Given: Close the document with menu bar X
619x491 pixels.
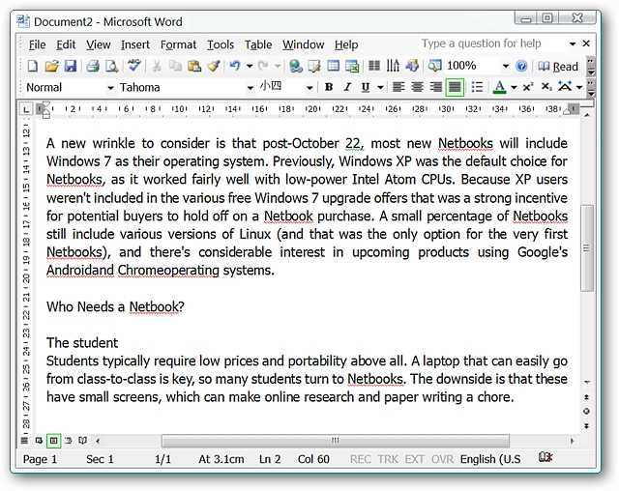Looking at the screenshot, I should [586, 43].
